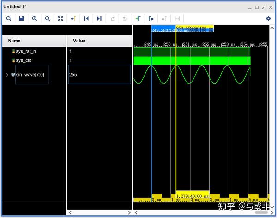Zoom in on the waveform
The image size is (277, 218).
point(35,18)
